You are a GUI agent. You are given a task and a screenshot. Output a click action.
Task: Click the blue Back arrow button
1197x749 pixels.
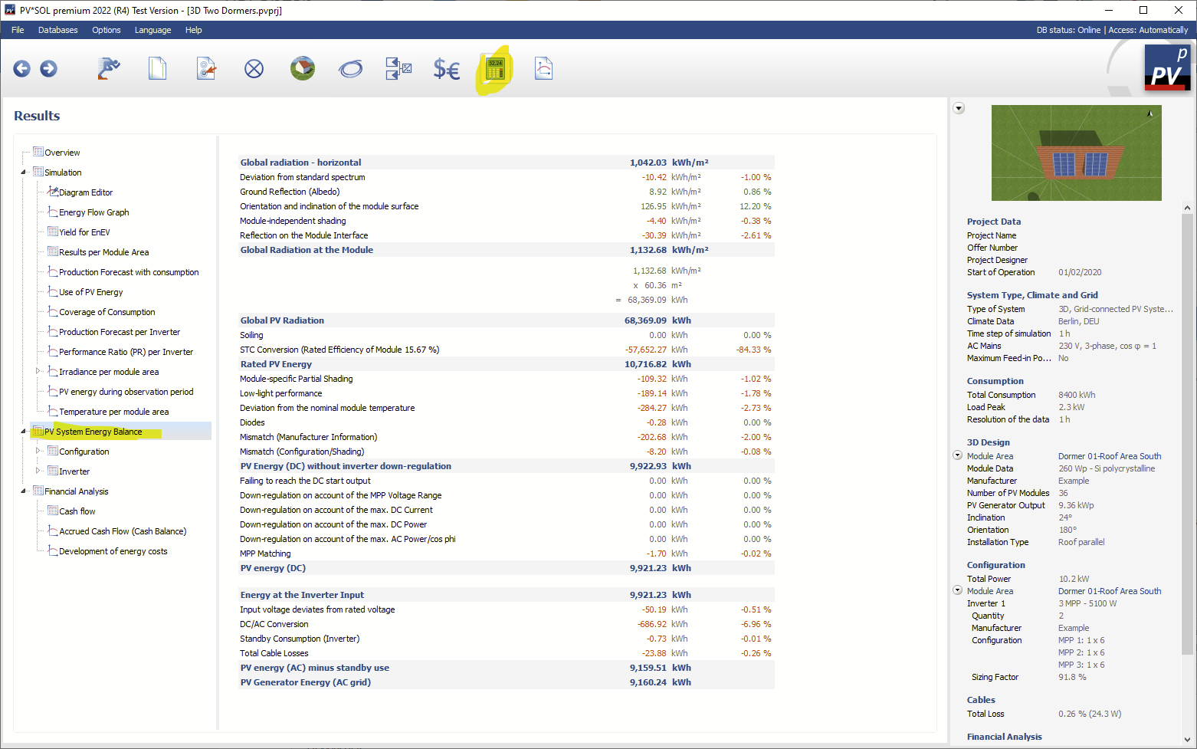(21, 69)
